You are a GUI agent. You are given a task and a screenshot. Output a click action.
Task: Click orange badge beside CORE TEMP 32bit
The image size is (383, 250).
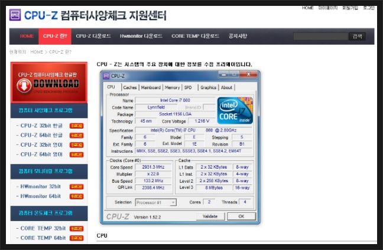tap(76, 229)
